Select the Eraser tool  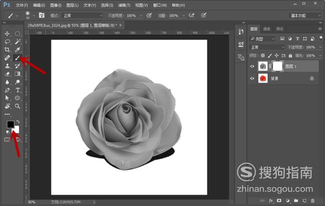click(7, 74)
